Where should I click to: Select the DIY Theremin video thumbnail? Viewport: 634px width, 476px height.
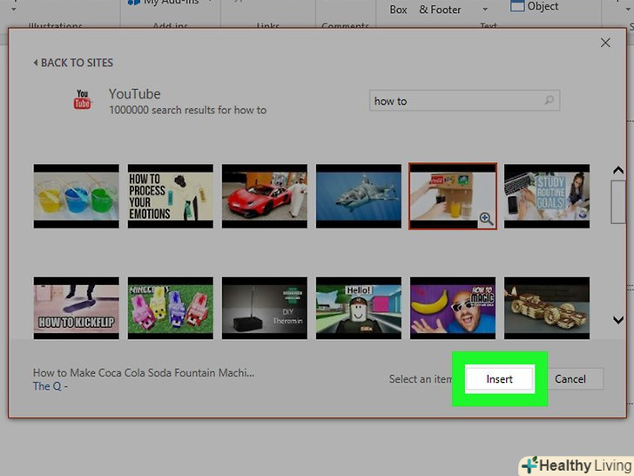coord(264,308)
